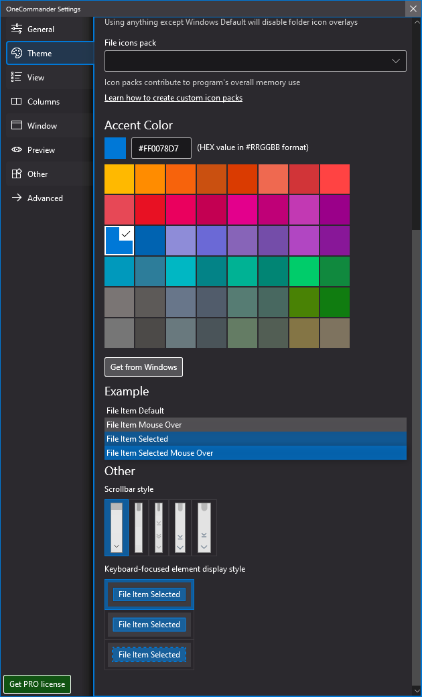Select the last scrollbar style option
The height and width of the screenshot is (697, 422).
(x=204, y=527)
